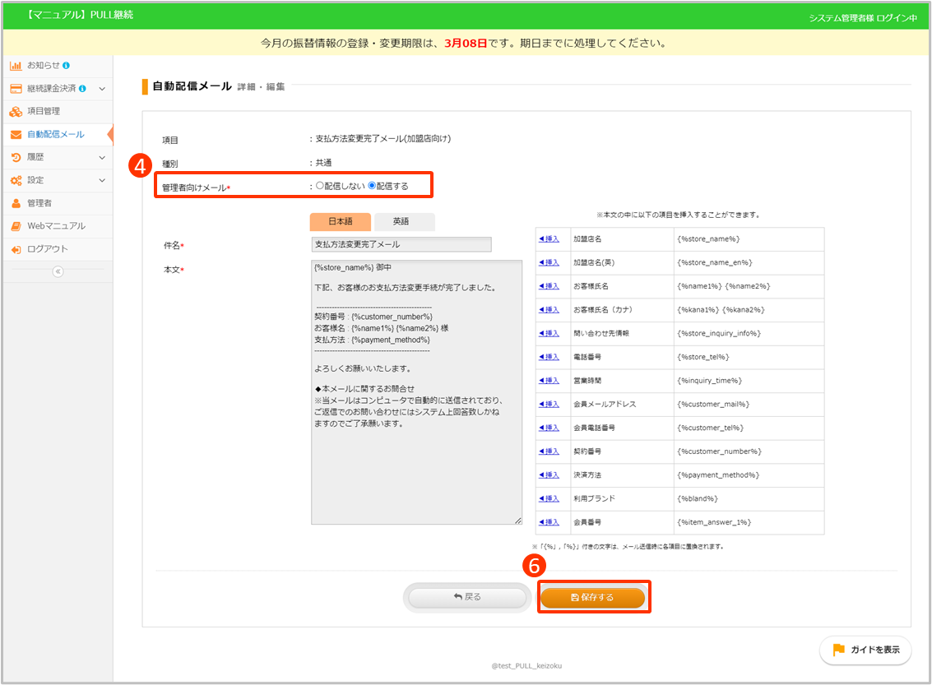Expand the 設定 menu chevron
This screenshot has width=932, height=685.
[x=102, y=180]
